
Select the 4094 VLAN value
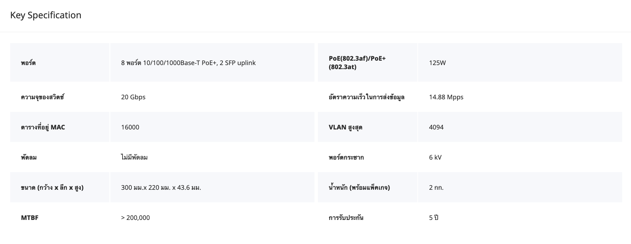coord(436,127)
